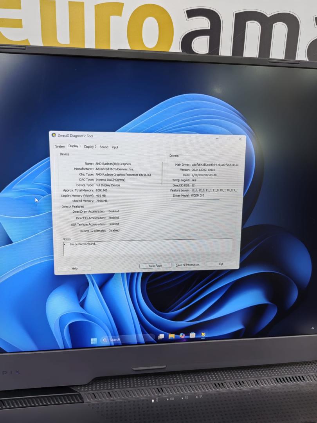Switch to the Input tab
This screenshot has width=317, height=423.
(115, 147)
